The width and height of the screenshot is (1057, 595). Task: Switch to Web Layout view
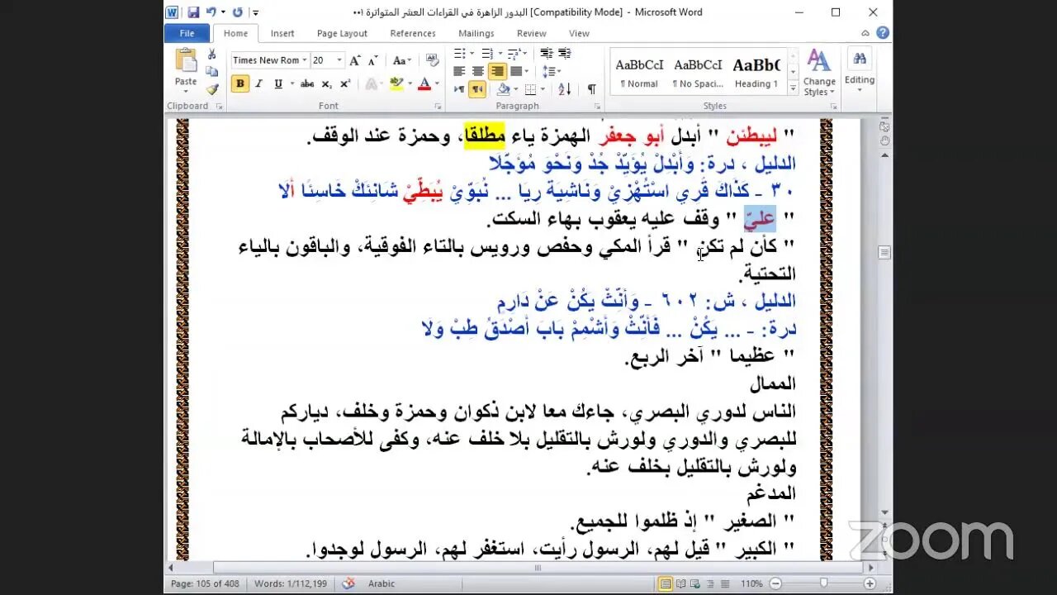point(696,583)
